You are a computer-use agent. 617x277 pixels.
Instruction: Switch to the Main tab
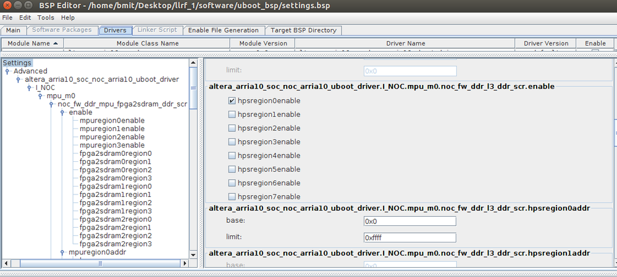(x=14, y=30)
